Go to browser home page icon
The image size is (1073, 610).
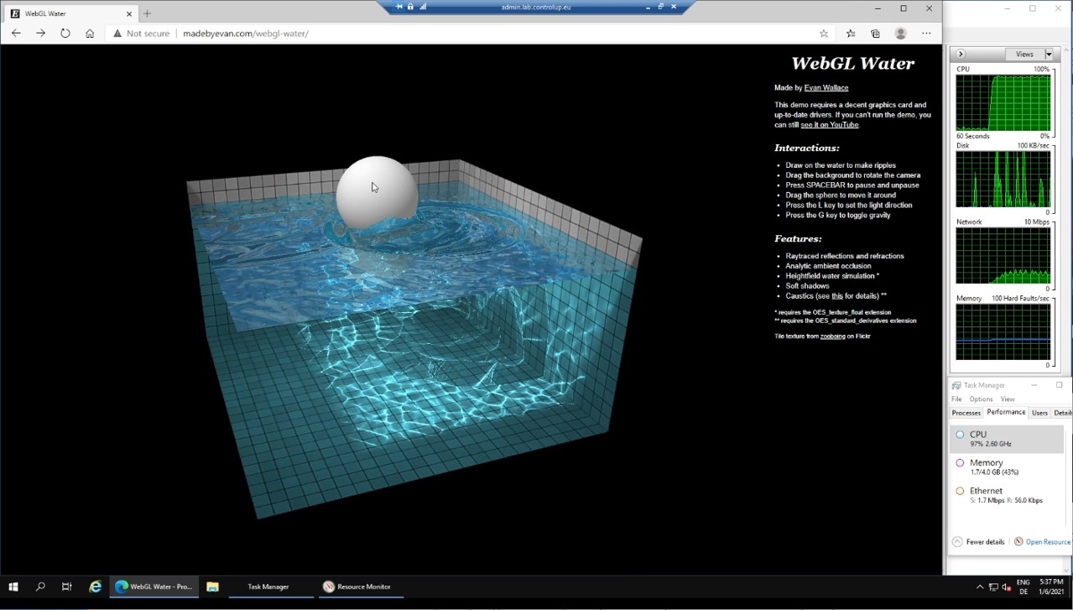[90, 34]
